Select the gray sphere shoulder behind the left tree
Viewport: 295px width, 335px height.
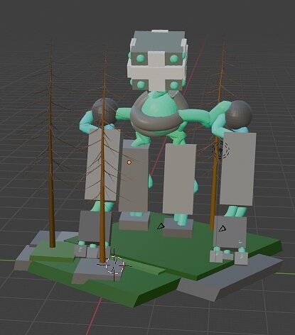(x=105, y=111)
